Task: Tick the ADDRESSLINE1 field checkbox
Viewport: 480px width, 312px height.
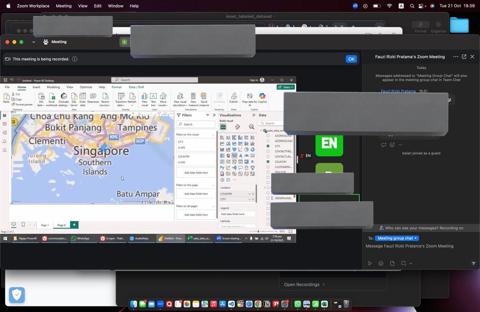Action: (x=268, y=136)
